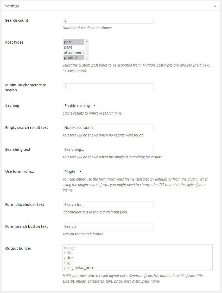Click the Form search button text field
The height and width of the screenshot is (293, 222).
[108, 226]
